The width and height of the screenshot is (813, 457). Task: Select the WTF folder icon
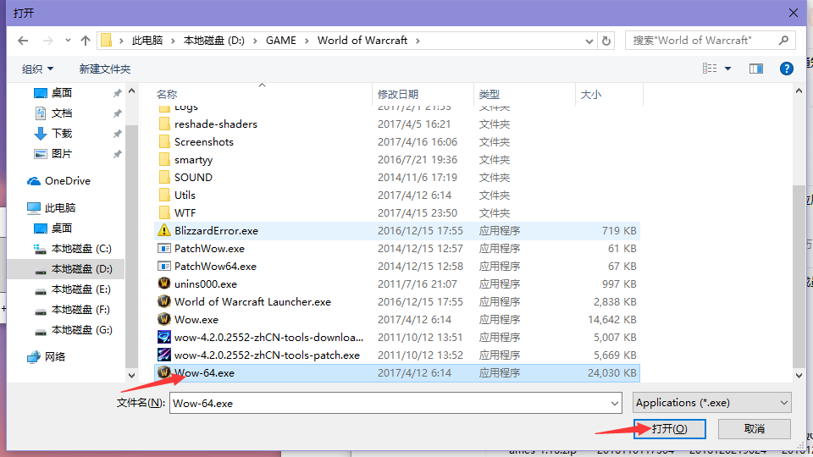[x=164, y=212]
